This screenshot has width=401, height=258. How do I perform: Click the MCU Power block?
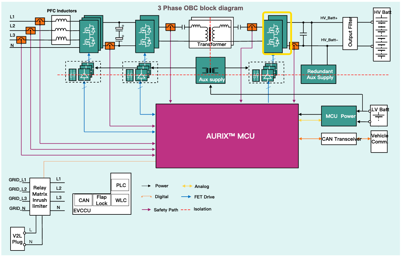tap(339, 116)
